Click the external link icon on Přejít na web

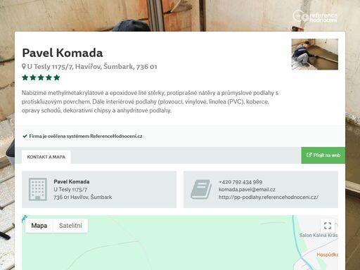pos(309,155)
